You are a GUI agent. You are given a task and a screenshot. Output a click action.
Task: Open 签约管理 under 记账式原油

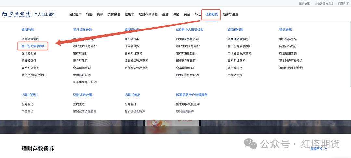(x=28, y=104)
